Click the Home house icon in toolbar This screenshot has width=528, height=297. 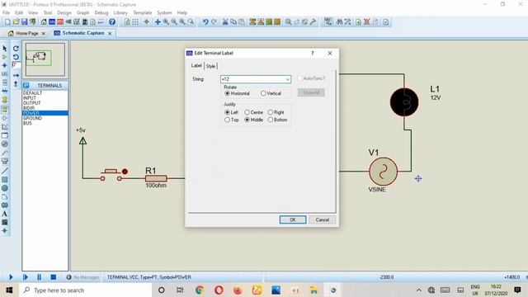click(x=44, y=22)
